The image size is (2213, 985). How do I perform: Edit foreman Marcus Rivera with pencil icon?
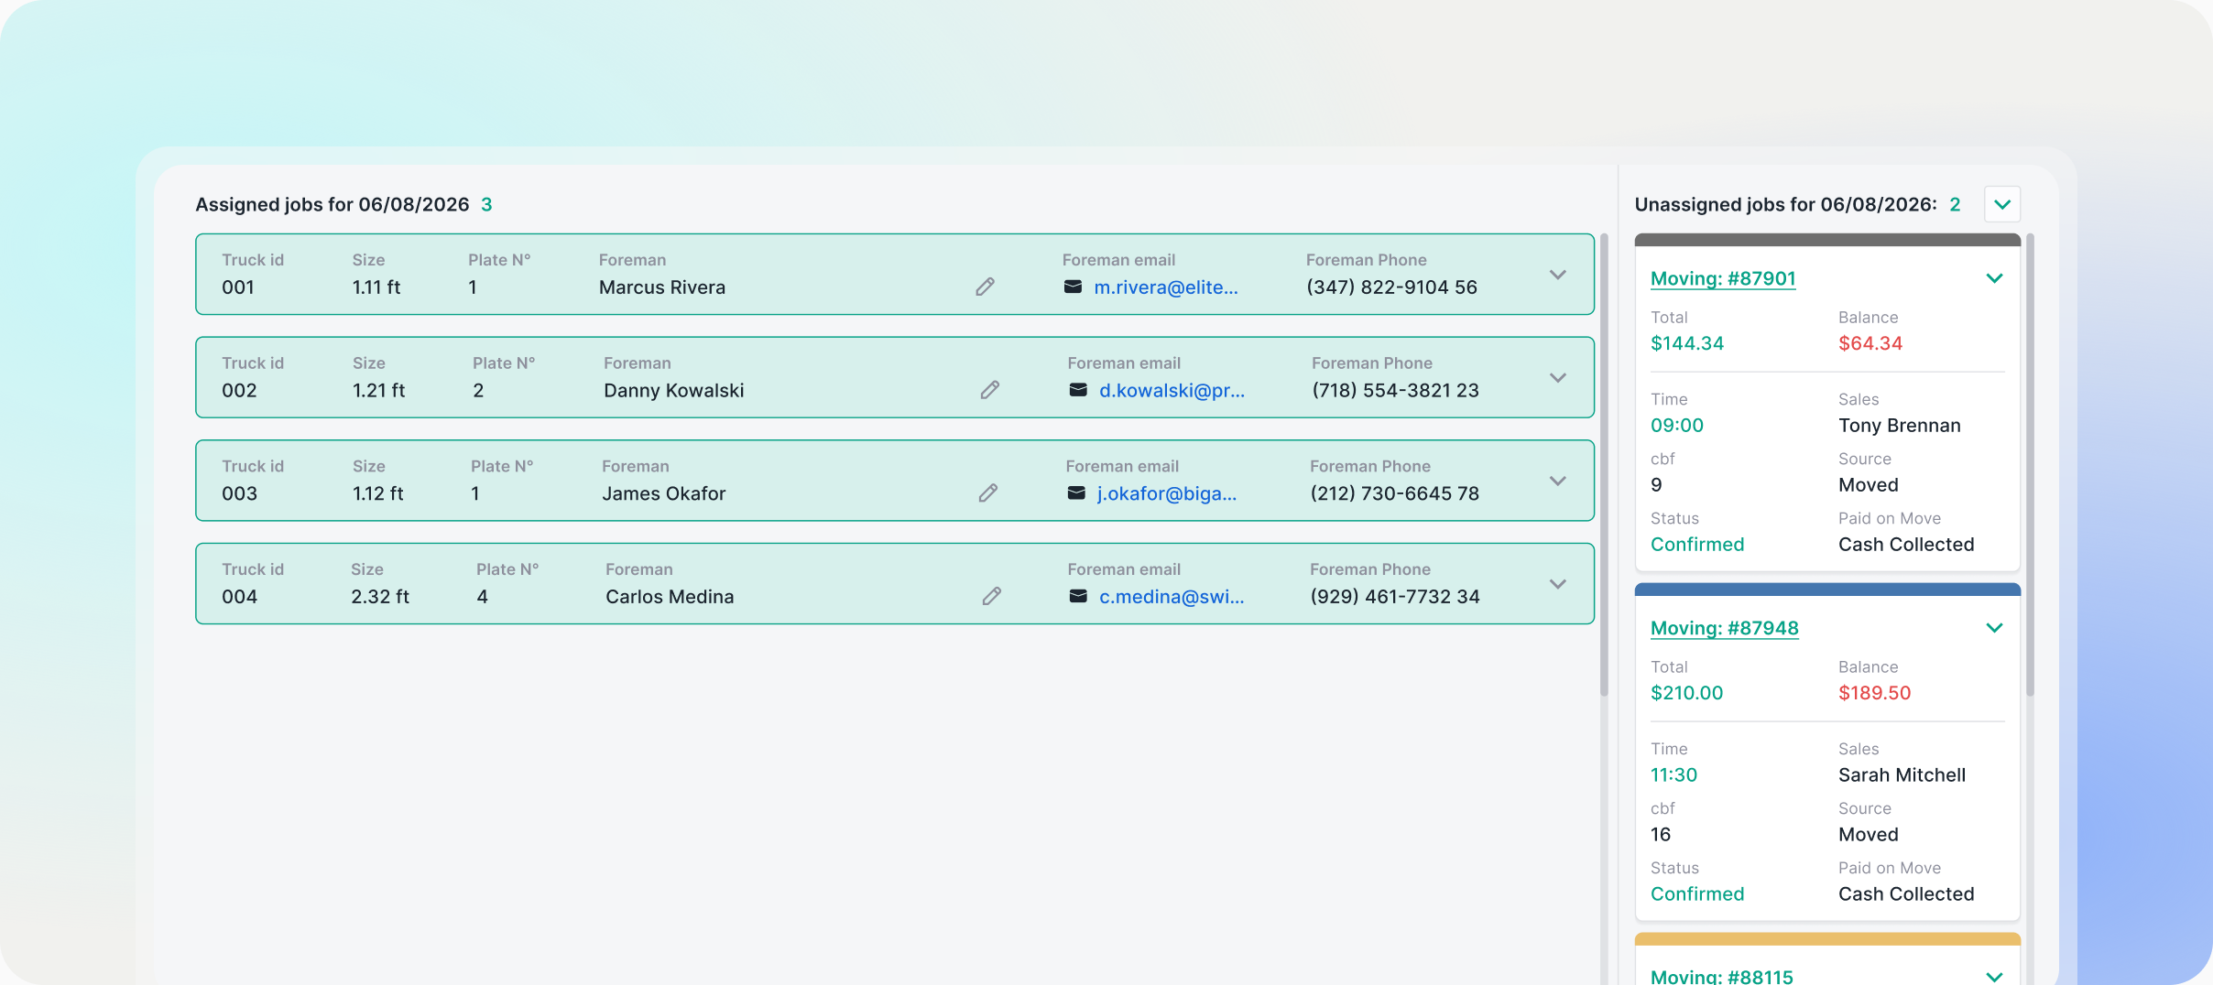click(x=985, y=287)
